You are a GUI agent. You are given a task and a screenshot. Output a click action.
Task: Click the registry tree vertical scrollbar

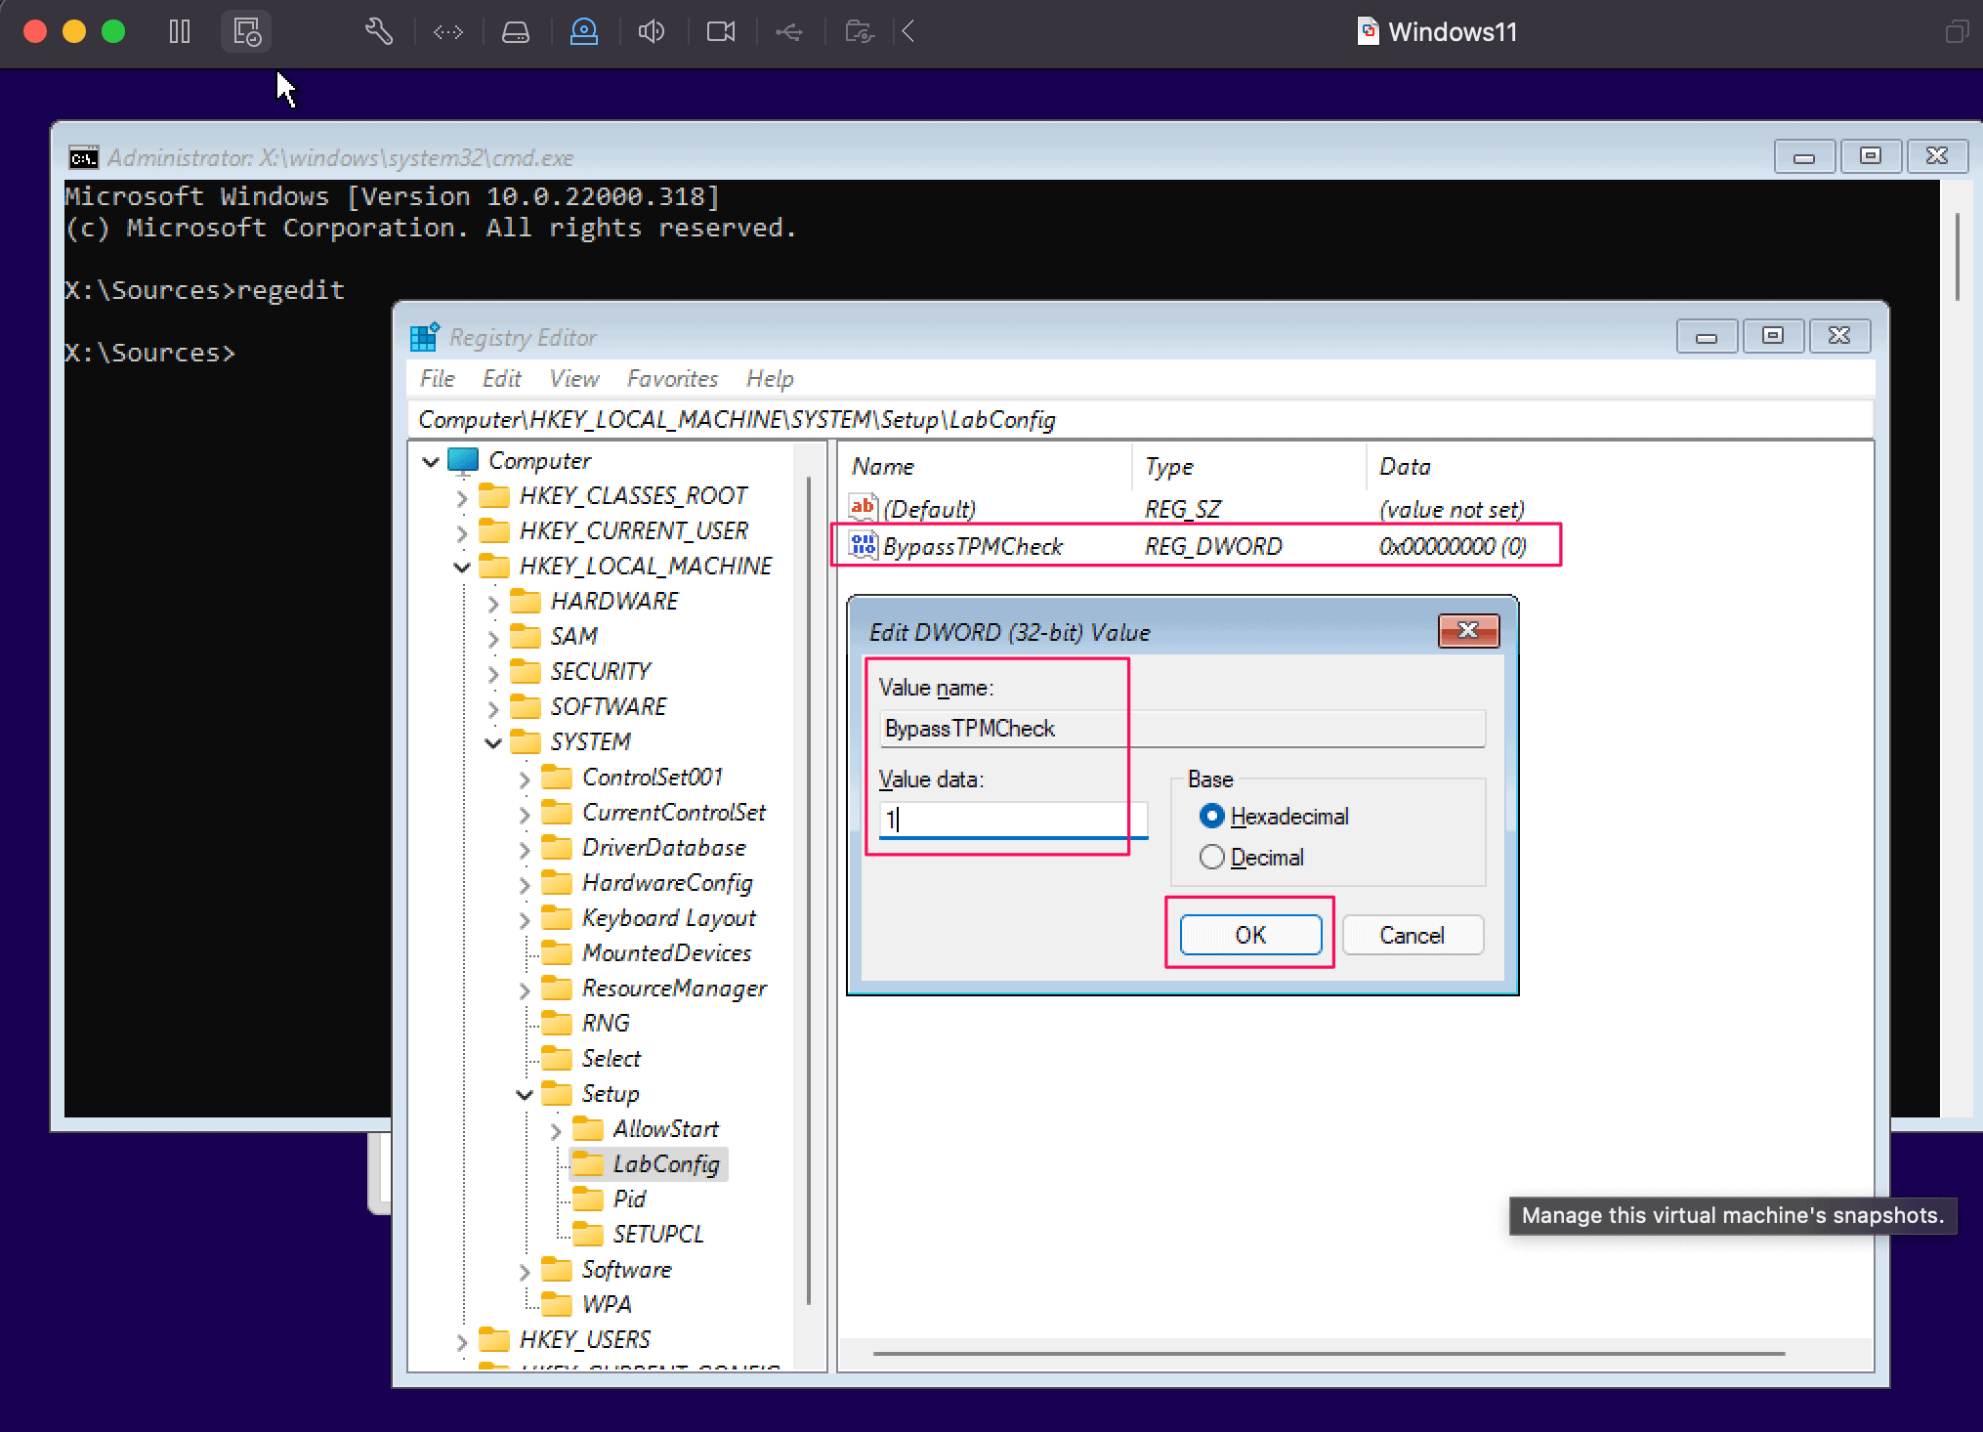[x=809, y=889]
